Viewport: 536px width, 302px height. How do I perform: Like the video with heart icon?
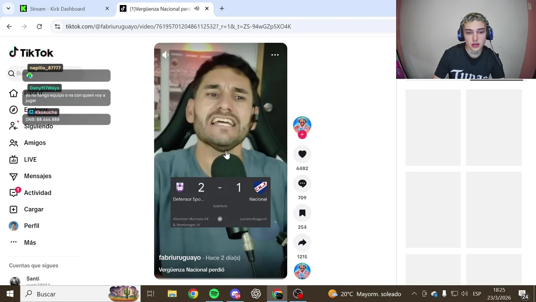(302, 154)
